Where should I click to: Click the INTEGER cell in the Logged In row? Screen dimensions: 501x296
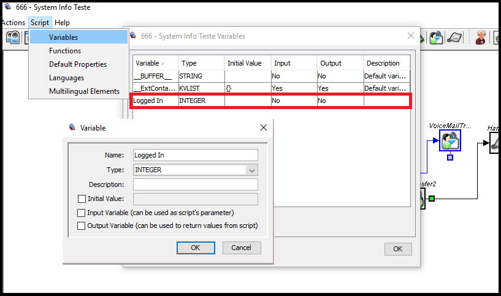201,101
